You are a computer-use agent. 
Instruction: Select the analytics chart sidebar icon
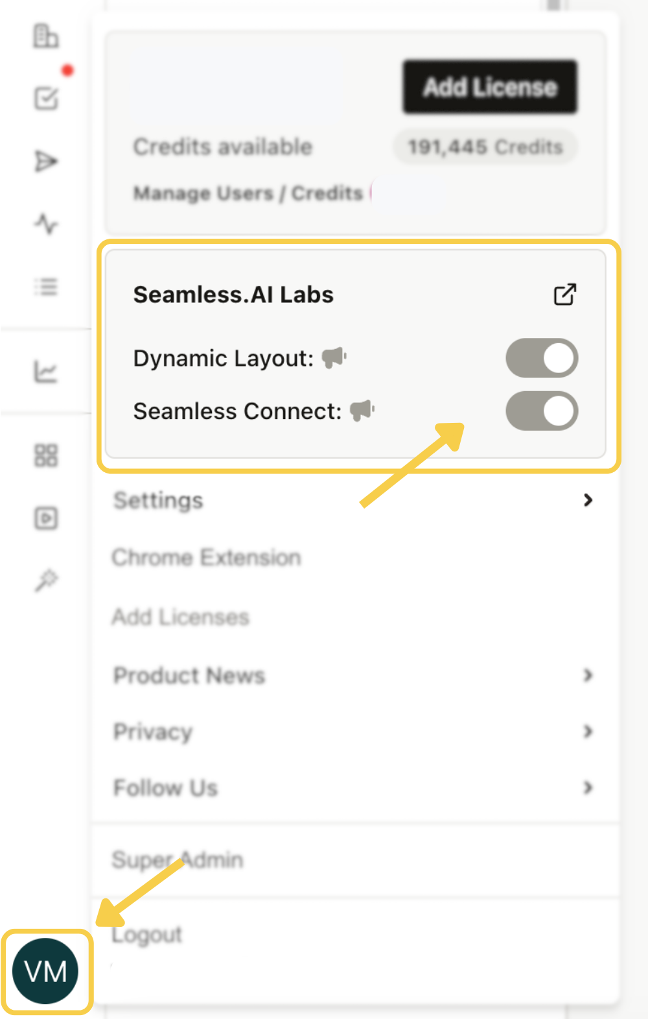point(45,370)
